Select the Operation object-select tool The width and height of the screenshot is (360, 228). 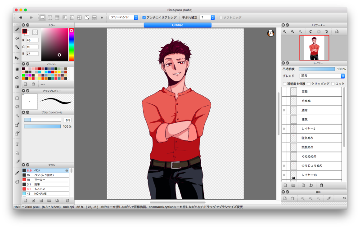pyautogui.click(x=17, y=153)
